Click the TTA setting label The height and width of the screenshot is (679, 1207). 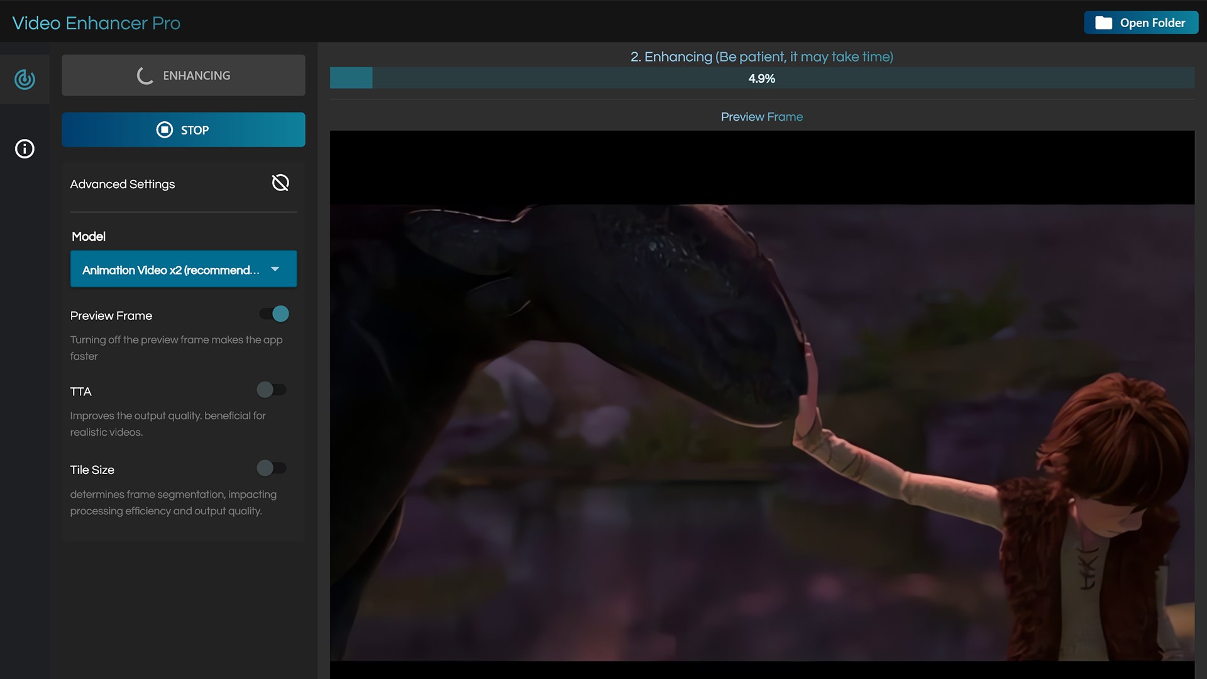[x=80, y=392]
